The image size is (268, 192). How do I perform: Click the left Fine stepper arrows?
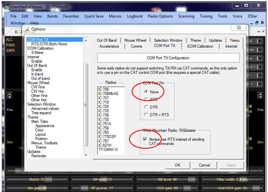9,95
